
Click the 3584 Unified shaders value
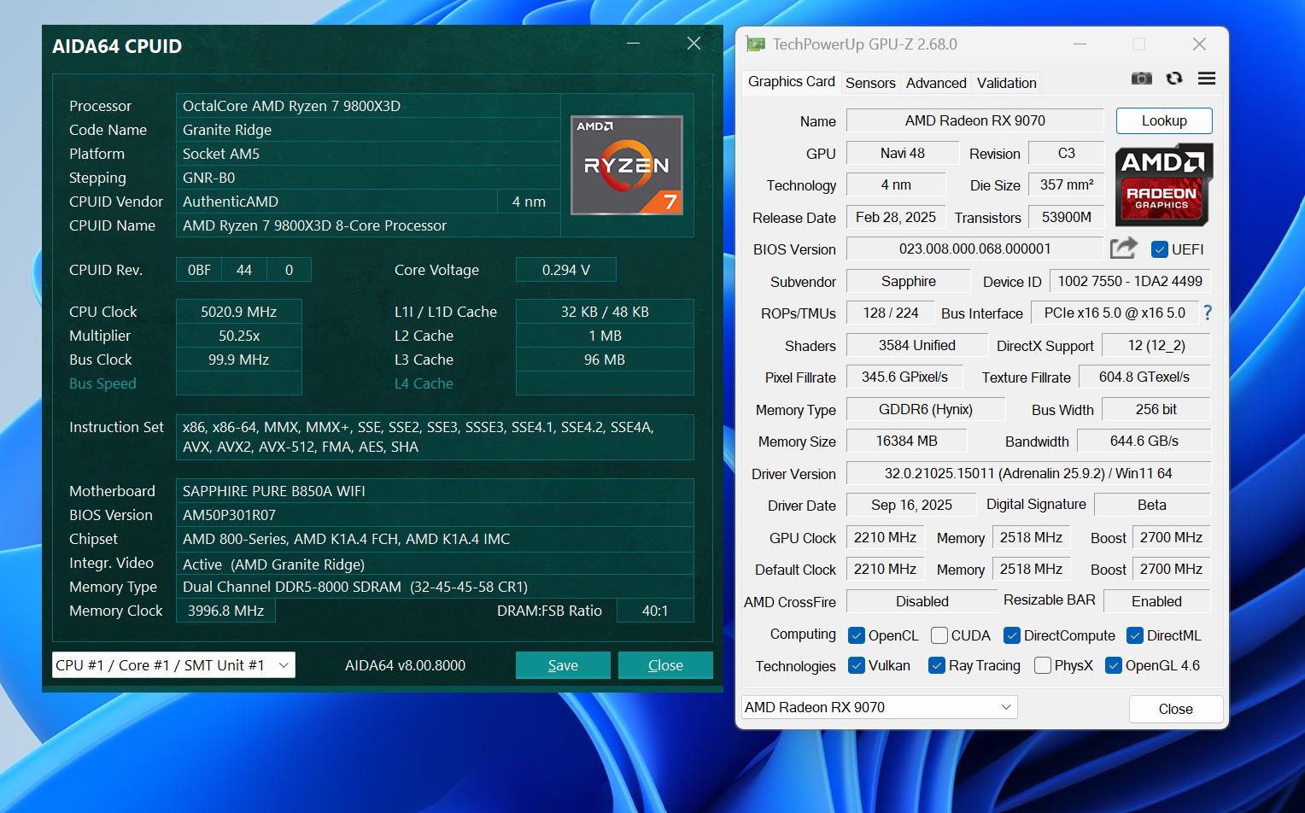tap(916, 345)
